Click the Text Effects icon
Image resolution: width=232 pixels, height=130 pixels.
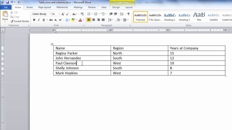67,20
